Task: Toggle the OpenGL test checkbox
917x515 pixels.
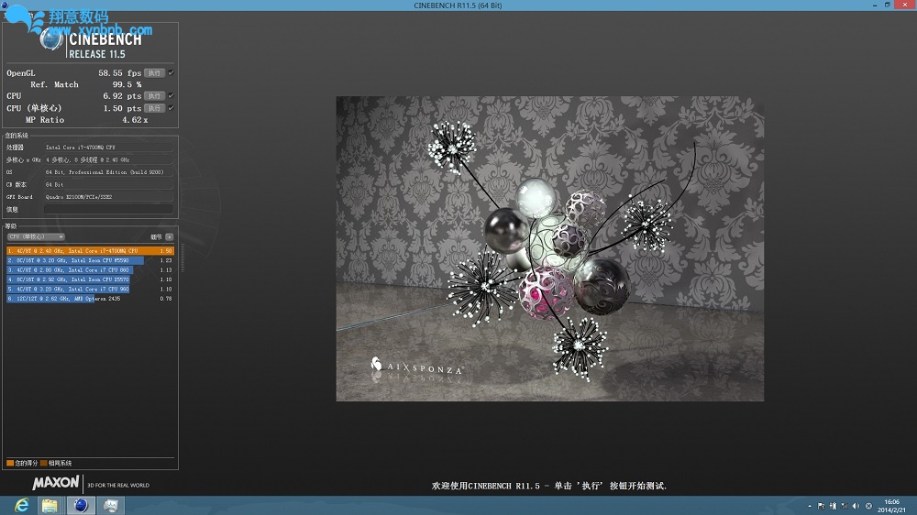Action: point(171,72)
